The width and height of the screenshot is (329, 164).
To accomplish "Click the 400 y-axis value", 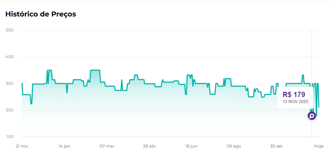I will (10, 57).
